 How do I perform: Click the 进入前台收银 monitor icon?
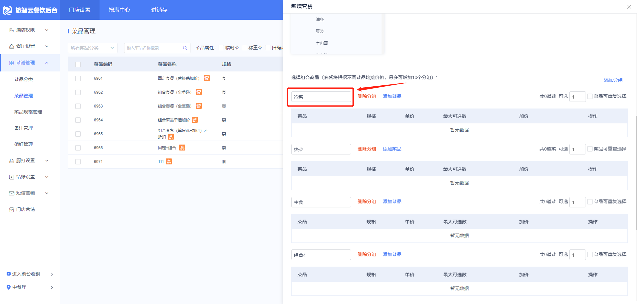[x=9, y=274]
